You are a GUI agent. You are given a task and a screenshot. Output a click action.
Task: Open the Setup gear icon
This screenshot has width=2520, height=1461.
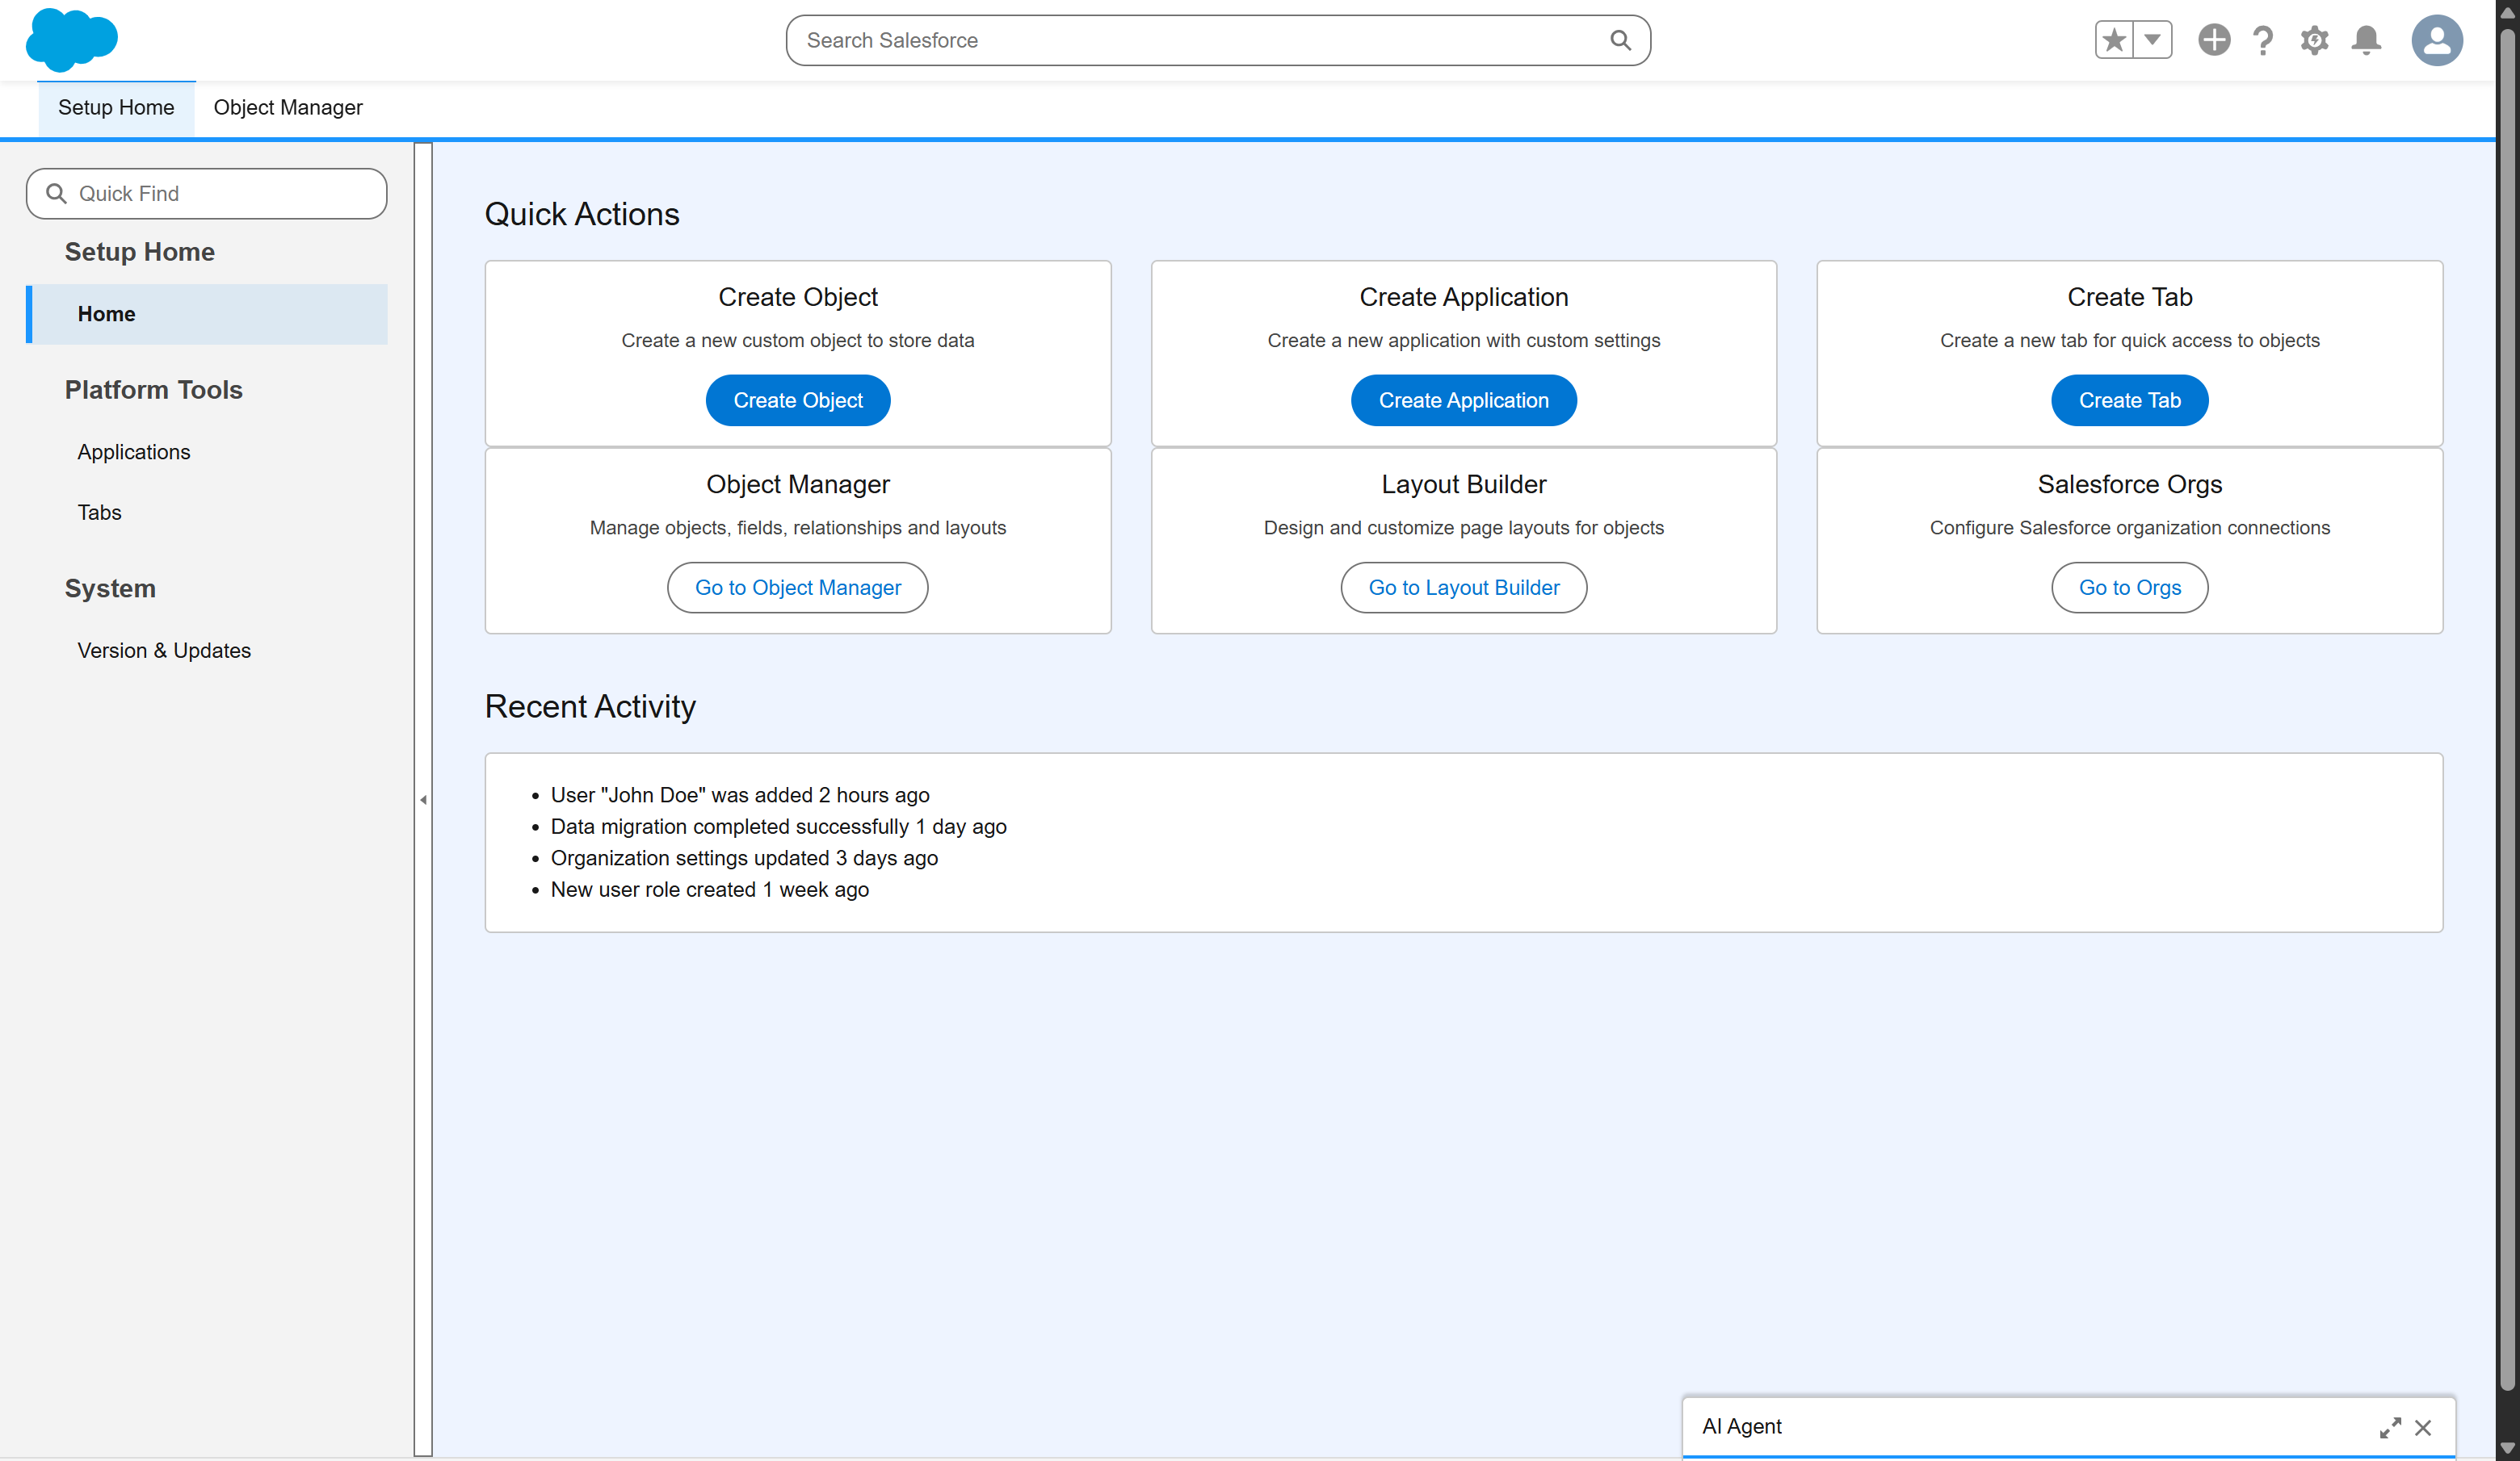pyautogui.click(x=2314, y=40)
